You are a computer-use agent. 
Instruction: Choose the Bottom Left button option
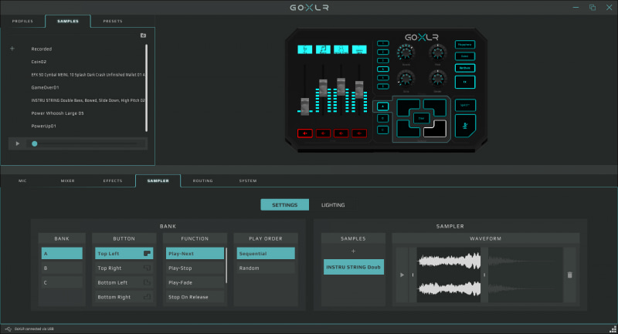(124, 282)
